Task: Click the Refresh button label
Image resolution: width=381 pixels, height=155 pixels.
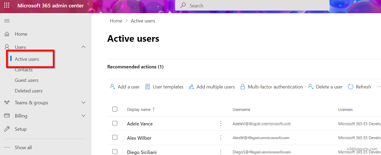Action: pyautogui.click(x=363, y=87)
